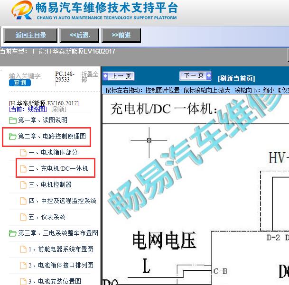The width and height of the screenshot is (289, 285).
Task: Open 三、电机控制器 page
Action: (50, 184)
